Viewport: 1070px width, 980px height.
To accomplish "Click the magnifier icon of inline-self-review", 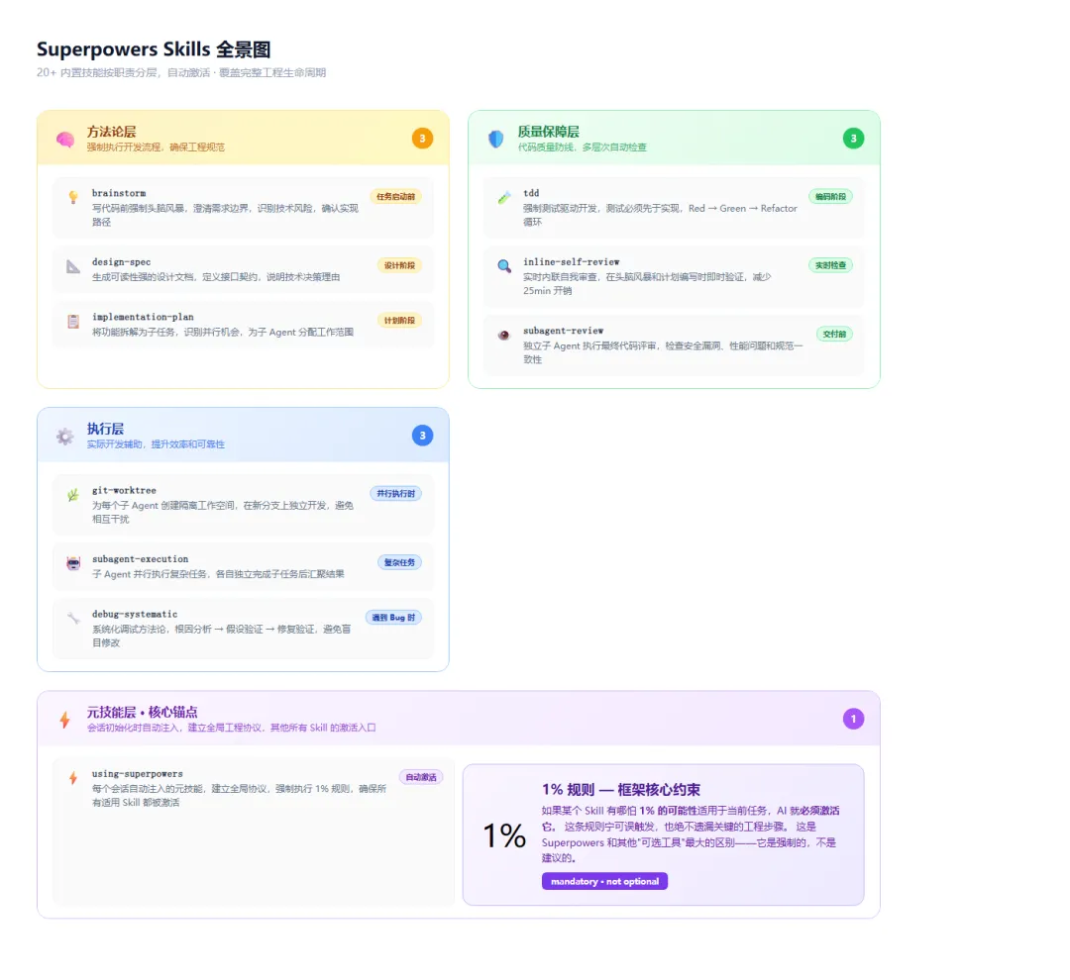I will [504, 266].
